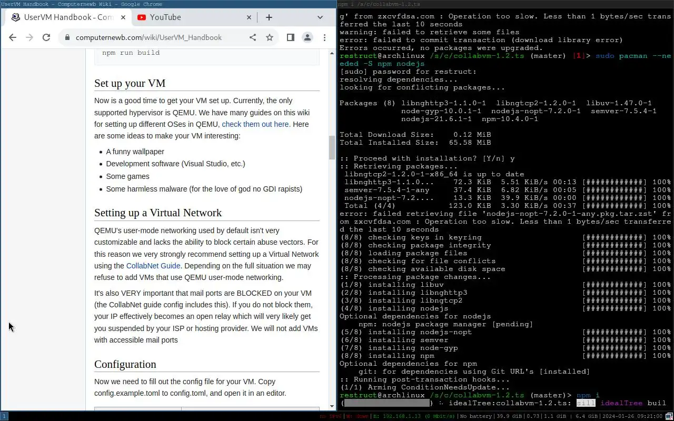The width and height of the screenshot is (674, 421).
Task: Close the YouTube tab
Action: tap(249, 17)
